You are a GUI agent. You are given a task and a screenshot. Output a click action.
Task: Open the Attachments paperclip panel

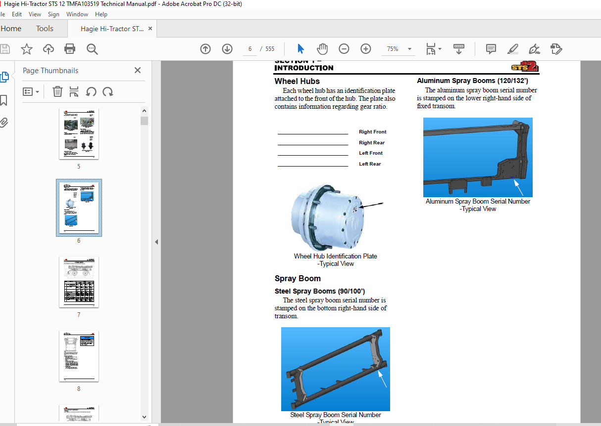pyautogui.click(x=3, y=123)
